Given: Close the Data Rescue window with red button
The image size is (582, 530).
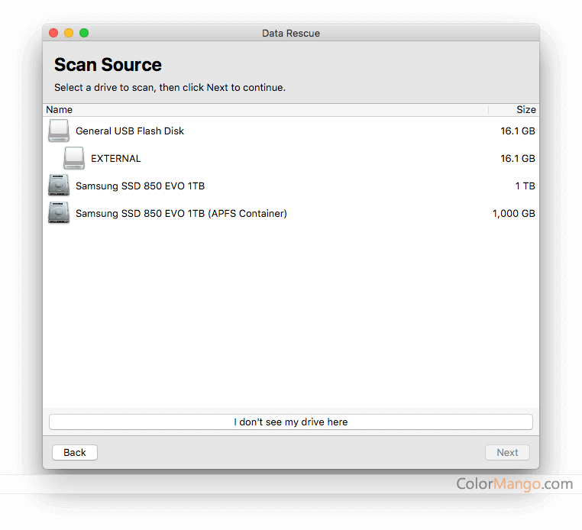Looking at the screenshot, I should click(53, 33).
